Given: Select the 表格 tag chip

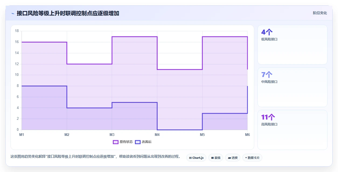Looking at the screenshot, I should point(215,158).
